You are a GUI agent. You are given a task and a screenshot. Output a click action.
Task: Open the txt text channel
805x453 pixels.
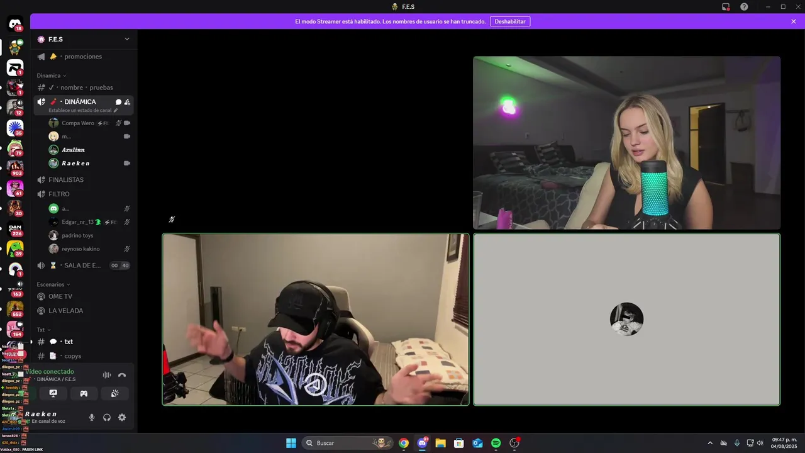tap(83, 342)
